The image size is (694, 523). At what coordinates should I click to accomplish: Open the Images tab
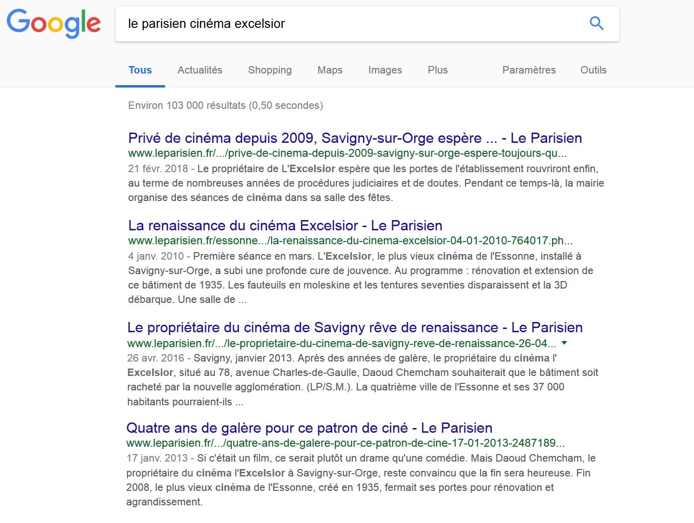click(x=385, y=70)
